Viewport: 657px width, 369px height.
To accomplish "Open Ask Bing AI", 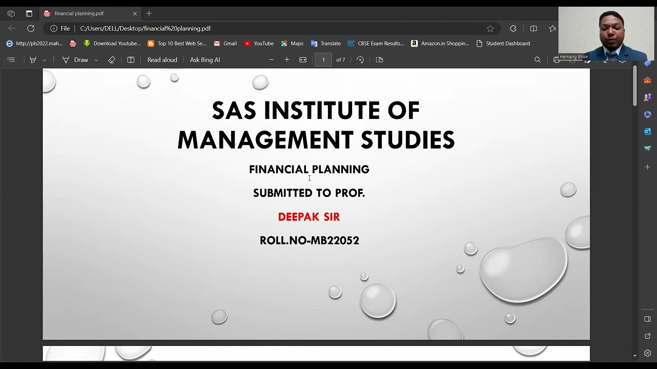I will coord(205,60).
